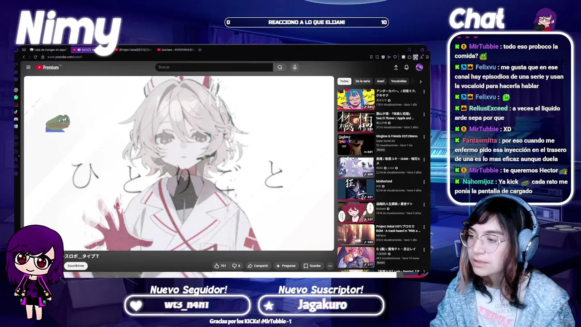
Task: Open the browser sidebar downloads icon
Action: 16,159
